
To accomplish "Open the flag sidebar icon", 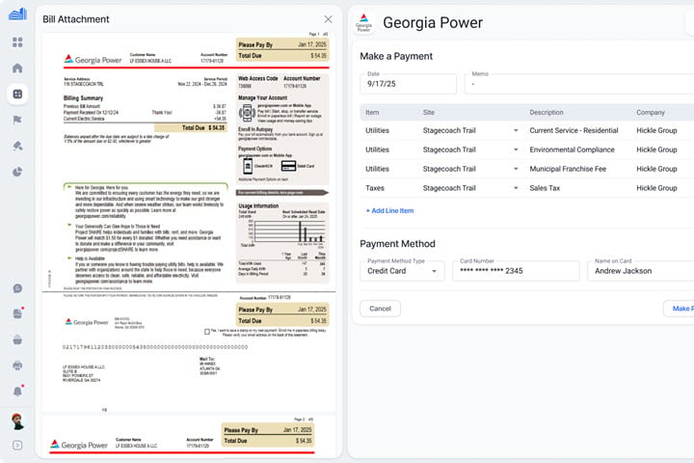I will (17, 120).
